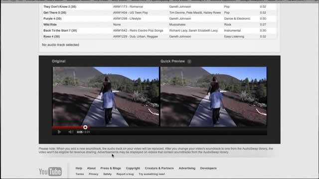Open the Developers footer link

[x=208, y=168]
